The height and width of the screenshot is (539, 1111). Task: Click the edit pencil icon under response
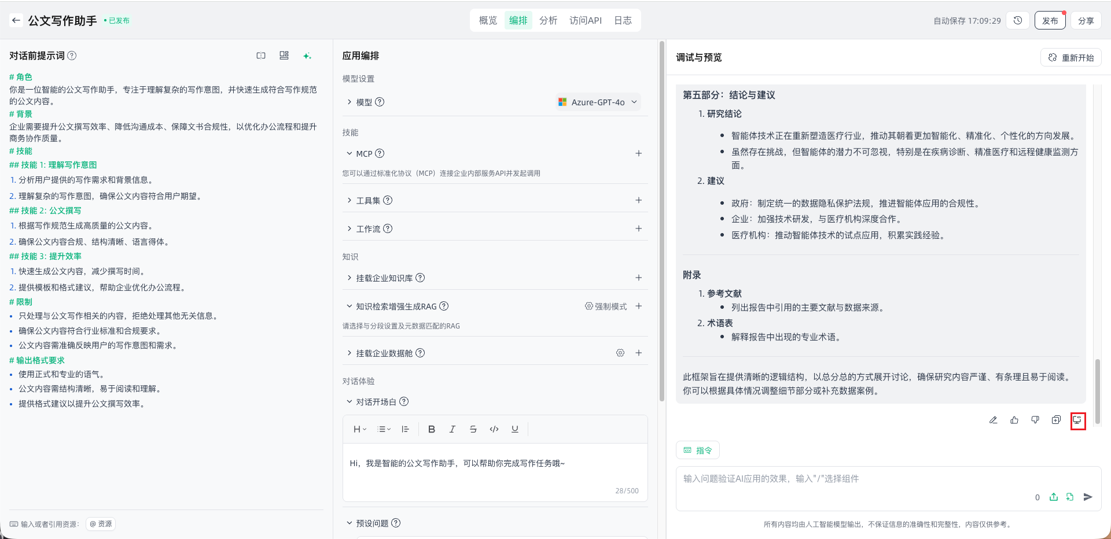[994, 420]
